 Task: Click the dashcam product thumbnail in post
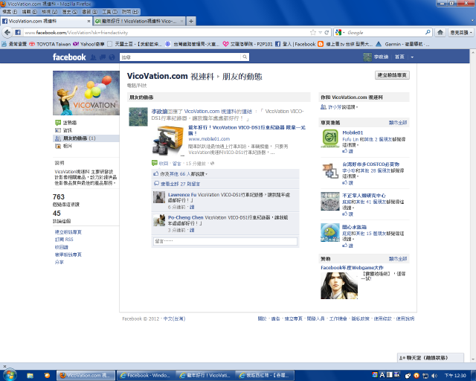(x=168, y=141)
